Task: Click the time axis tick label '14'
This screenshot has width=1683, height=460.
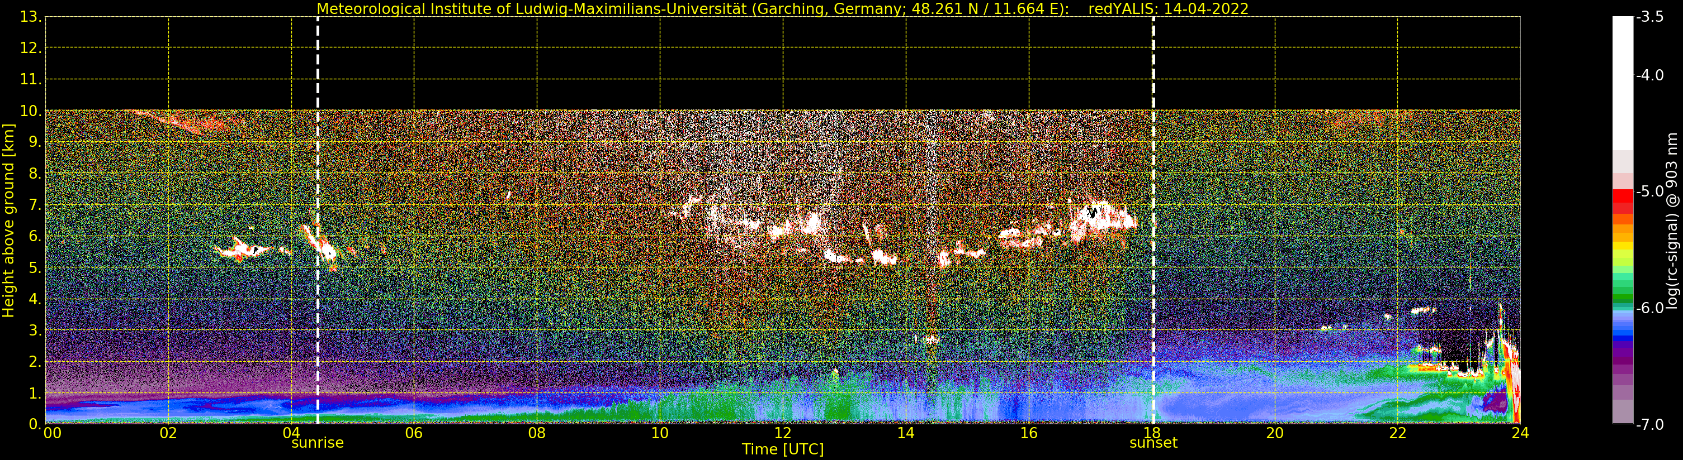Action: point(906,433)
